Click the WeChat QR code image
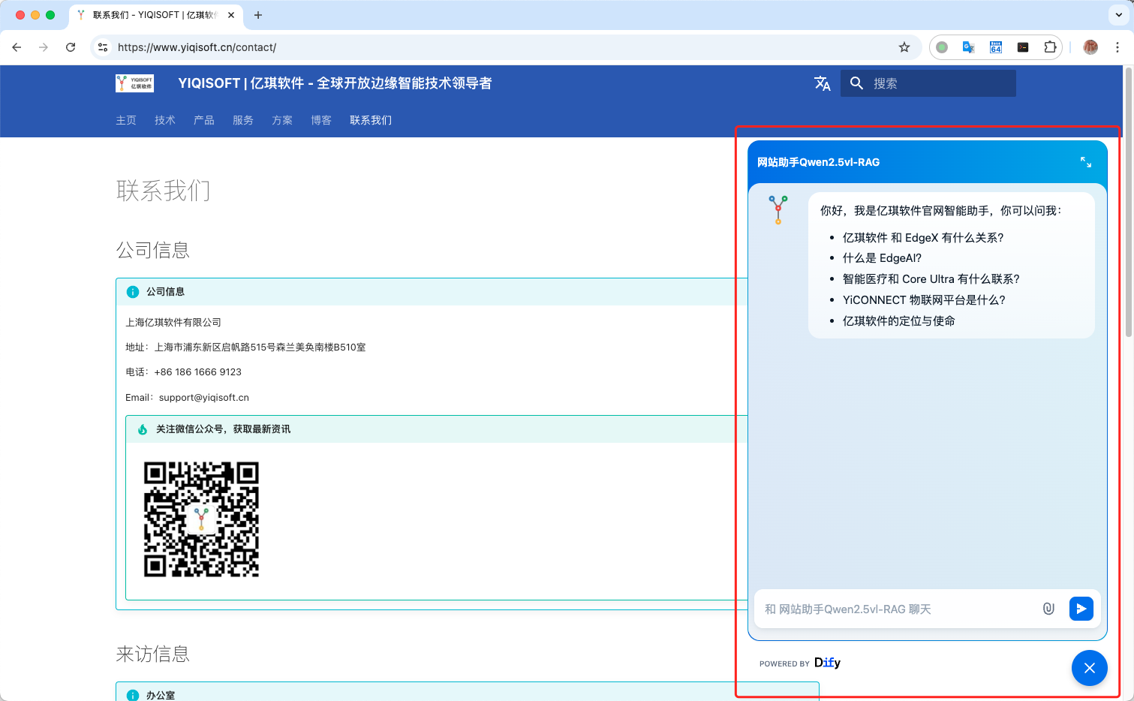 201,519
